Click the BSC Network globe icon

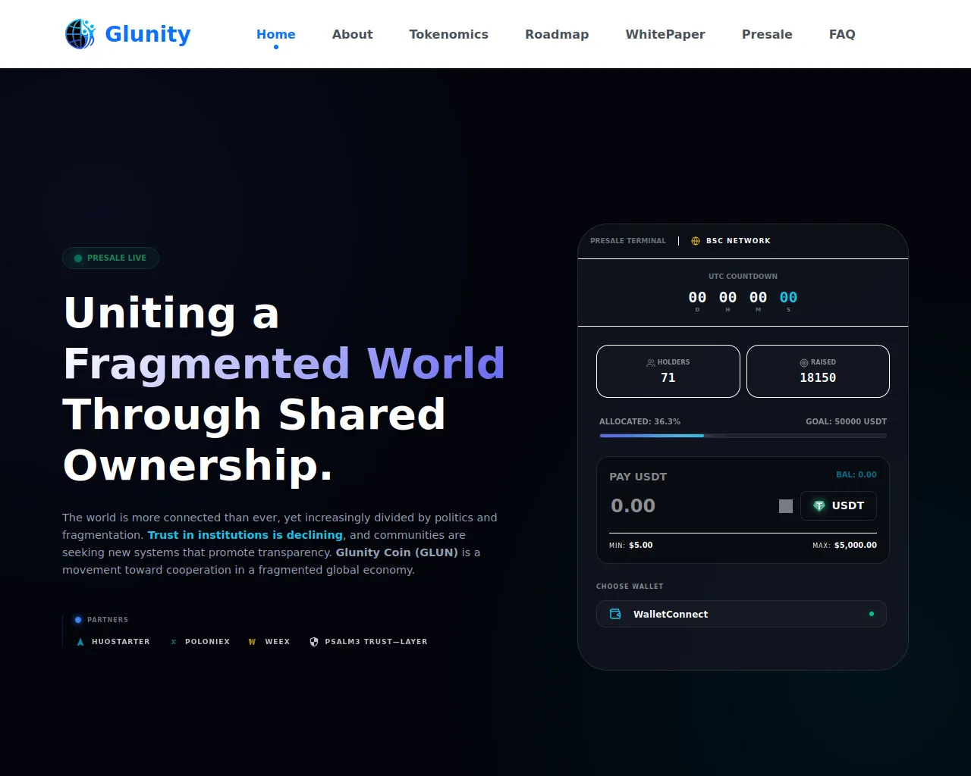[696, 241]
